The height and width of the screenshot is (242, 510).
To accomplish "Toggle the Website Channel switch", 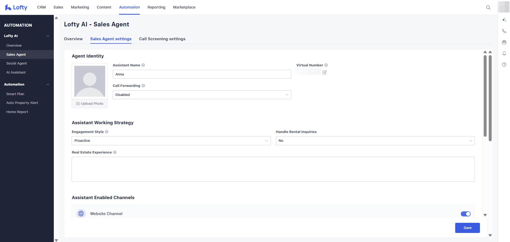I will (x=465, y=214).
